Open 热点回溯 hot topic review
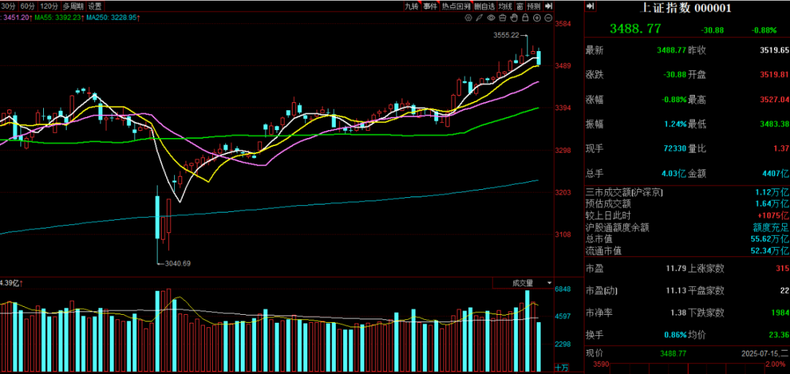The image size is (790, 374). click(456, 6)
